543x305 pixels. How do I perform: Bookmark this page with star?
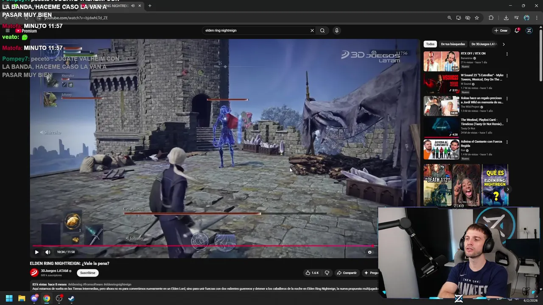pos(477,18)
